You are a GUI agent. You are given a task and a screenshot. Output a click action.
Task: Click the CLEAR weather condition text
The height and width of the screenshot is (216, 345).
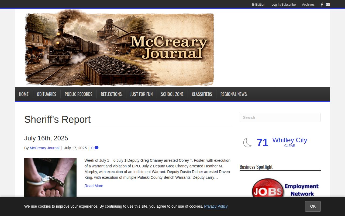(290, 146)
